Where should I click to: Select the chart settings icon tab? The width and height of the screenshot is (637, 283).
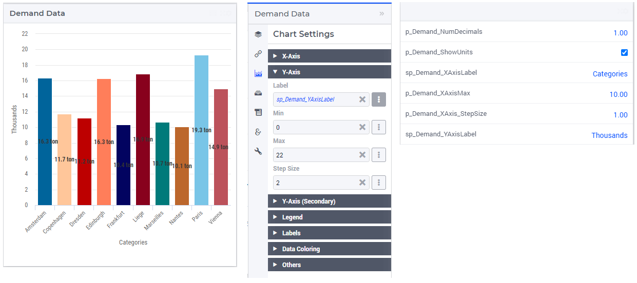[258, 73]
